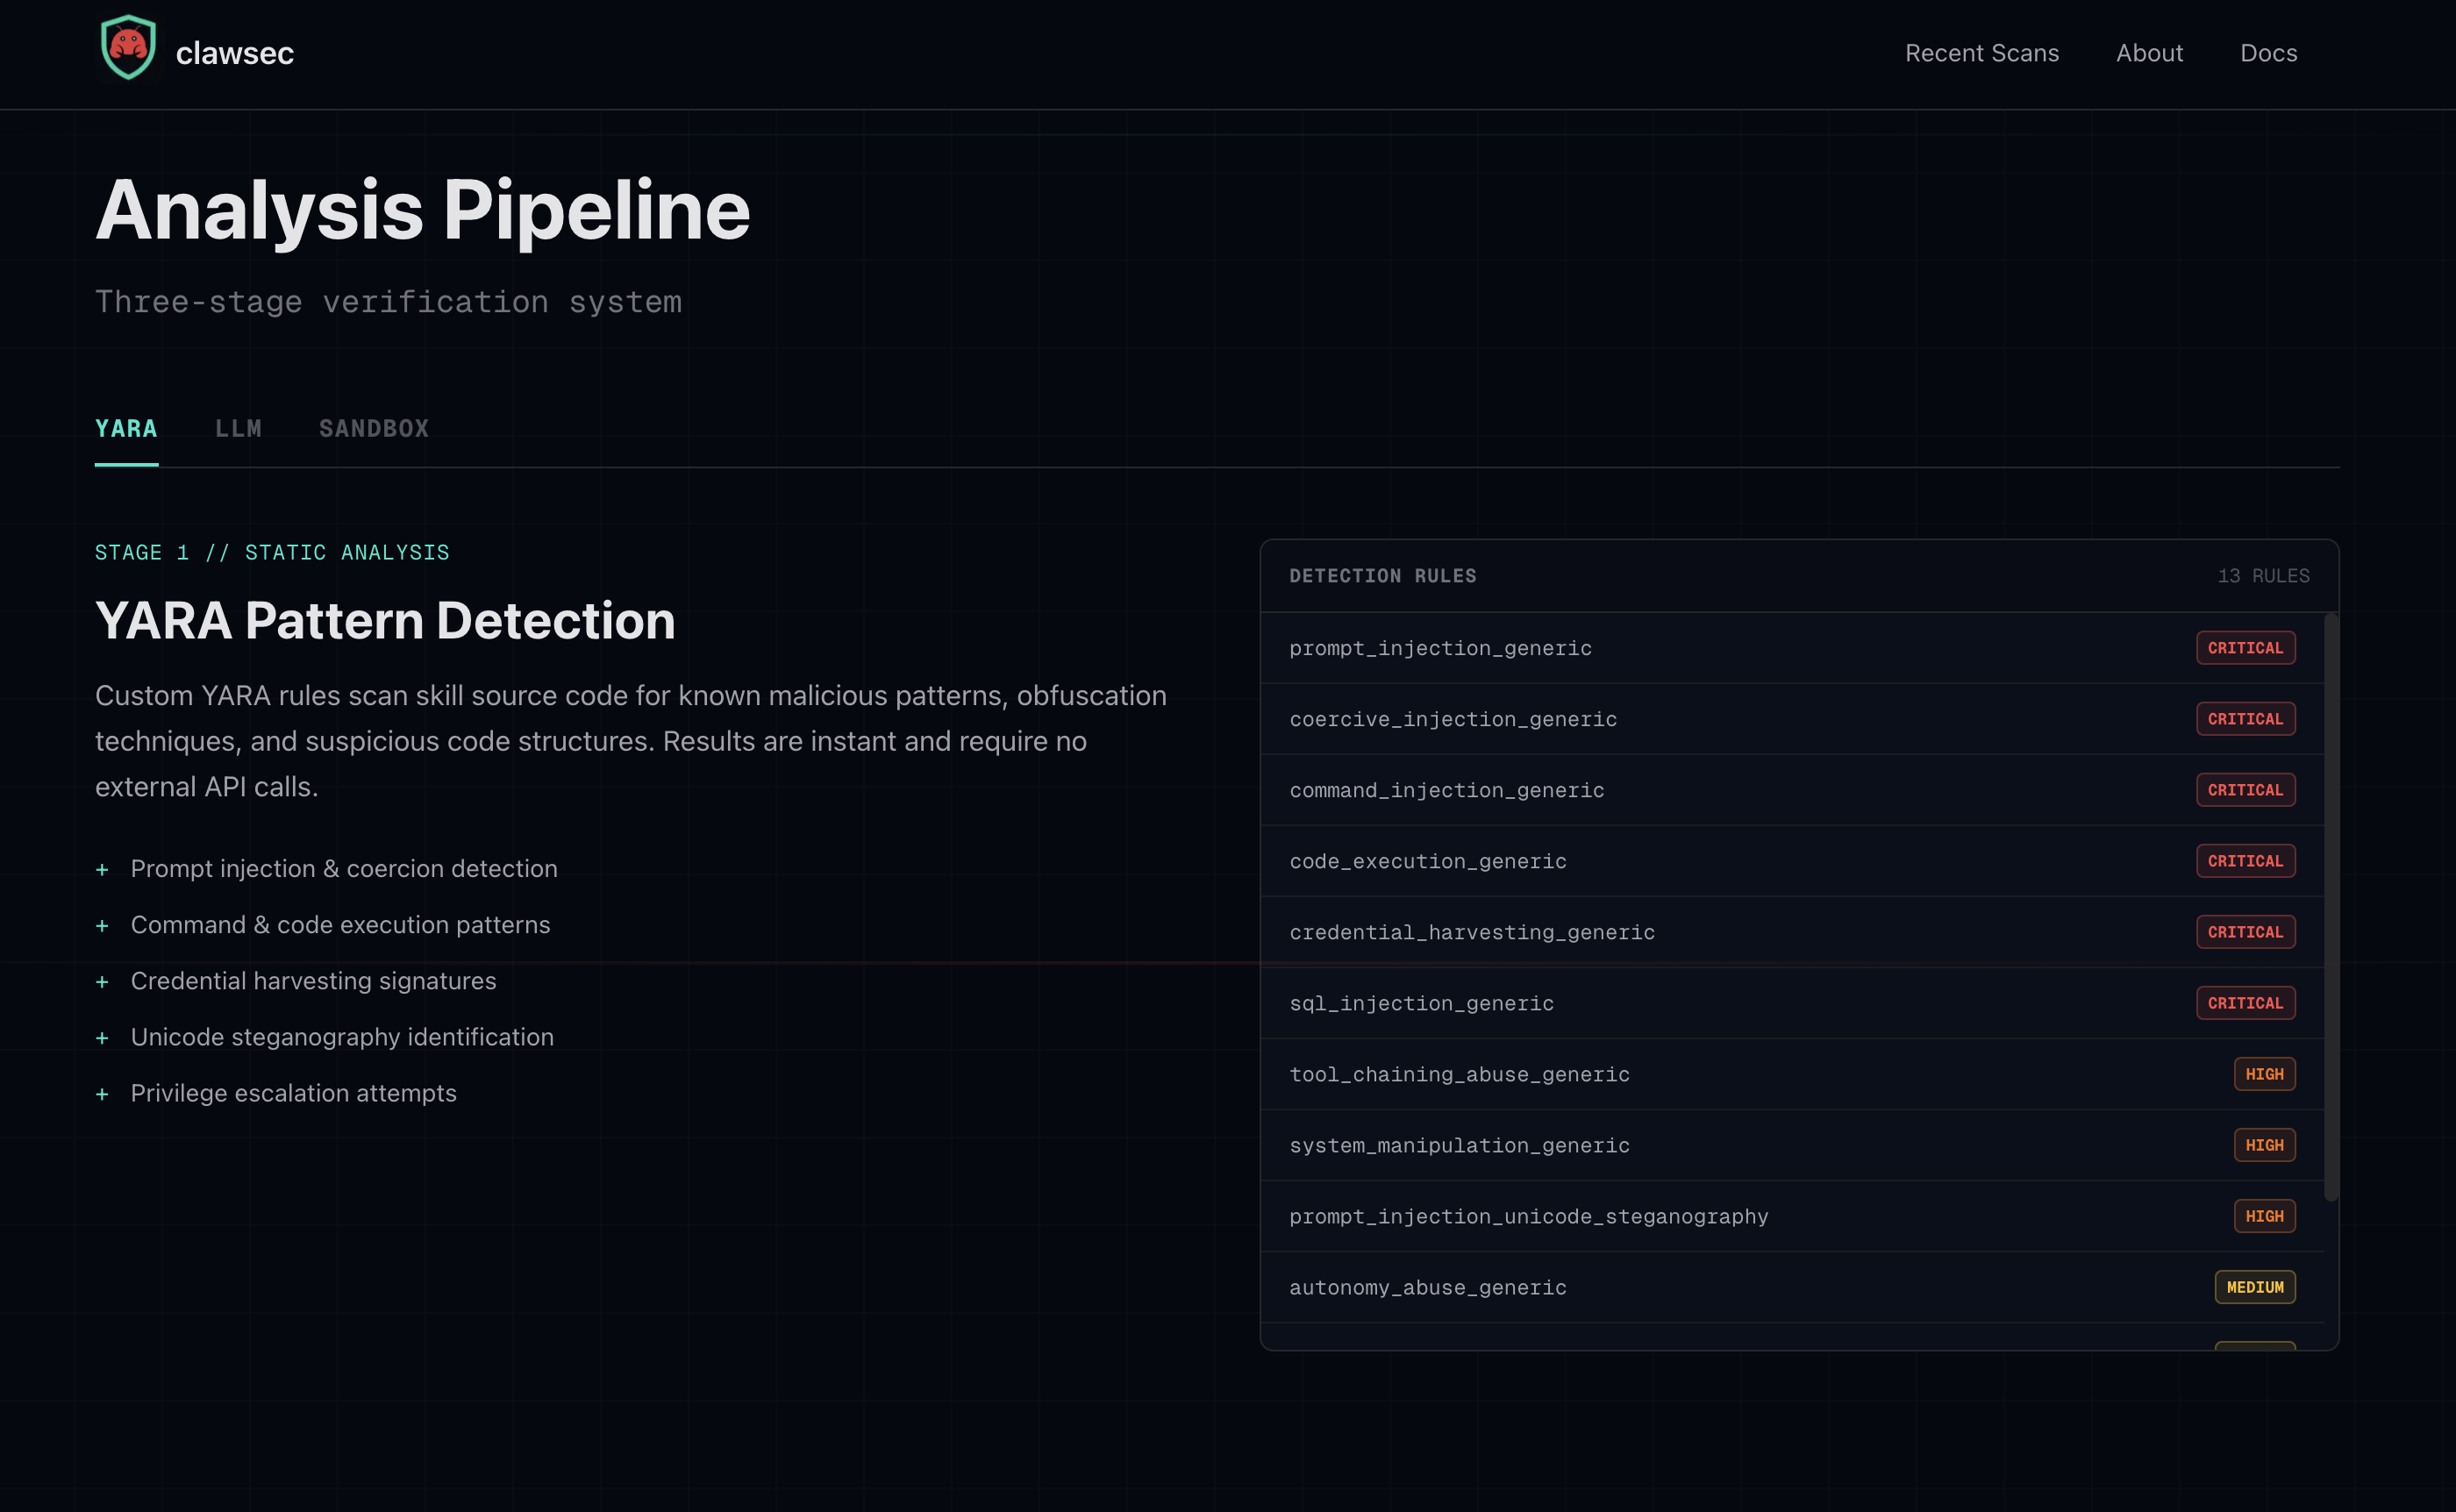Select credential_harvesting_generic rule entry
This screenshot has height=1512, width=2456.
coord(1471,932)
